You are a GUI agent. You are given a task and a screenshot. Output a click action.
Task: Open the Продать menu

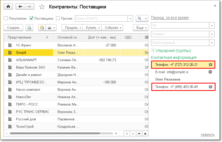(x=73, y=28)
